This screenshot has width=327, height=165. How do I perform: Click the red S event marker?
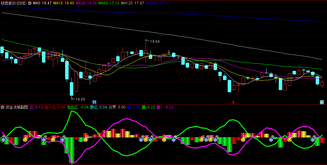233,102
